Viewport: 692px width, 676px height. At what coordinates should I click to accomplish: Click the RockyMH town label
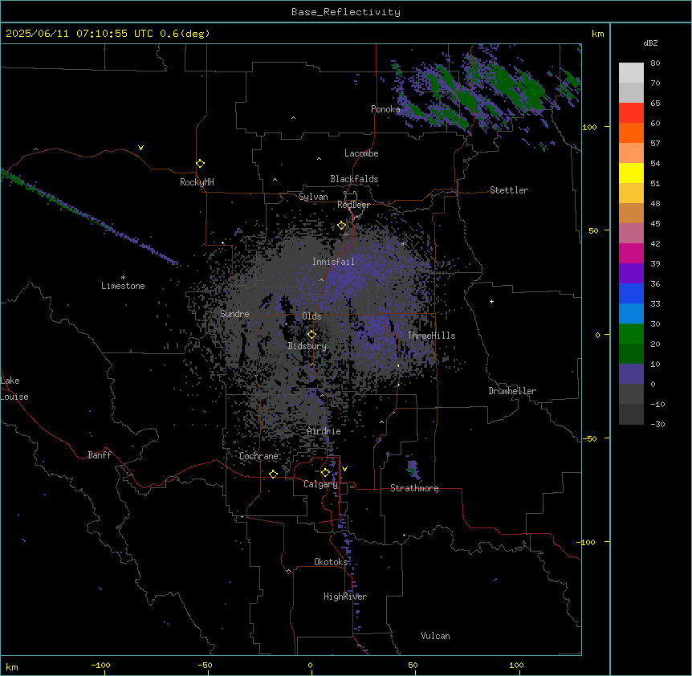click(x=197, y=182)
